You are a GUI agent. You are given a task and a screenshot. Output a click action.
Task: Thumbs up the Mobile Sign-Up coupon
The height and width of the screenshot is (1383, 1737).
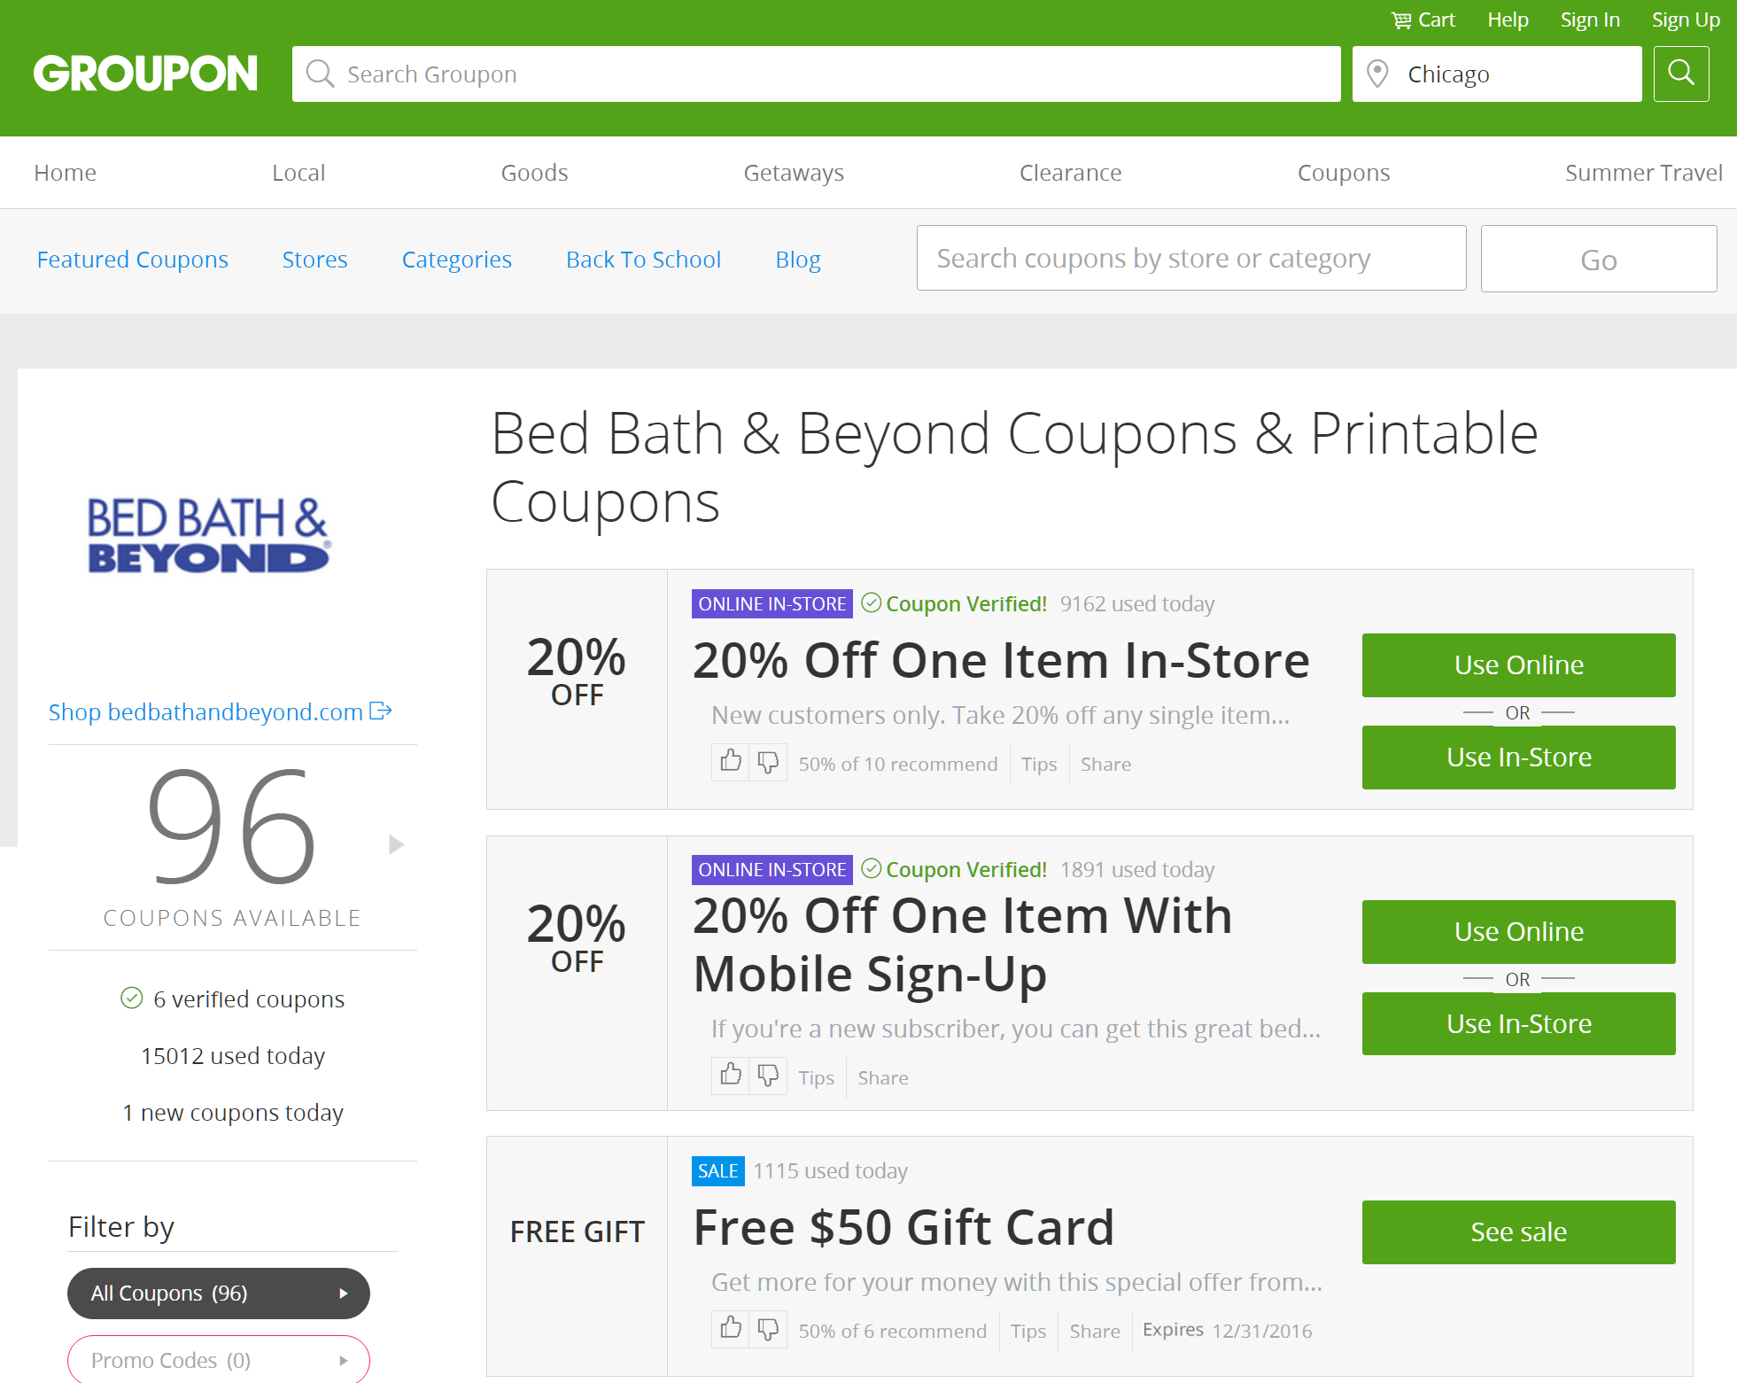coord(731,1076)
